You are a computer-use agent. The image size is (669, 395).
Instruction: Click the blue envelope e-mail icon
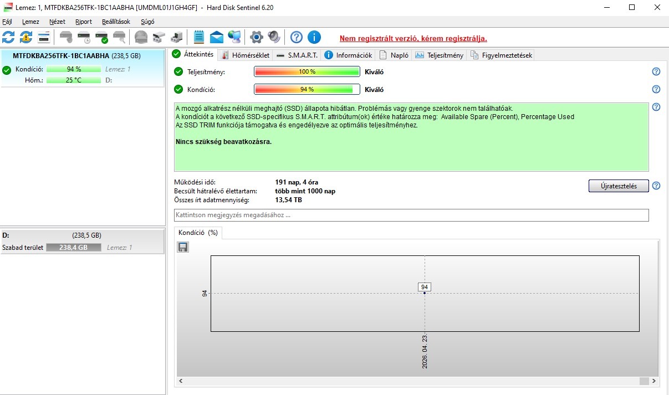[x=217, y=37]
